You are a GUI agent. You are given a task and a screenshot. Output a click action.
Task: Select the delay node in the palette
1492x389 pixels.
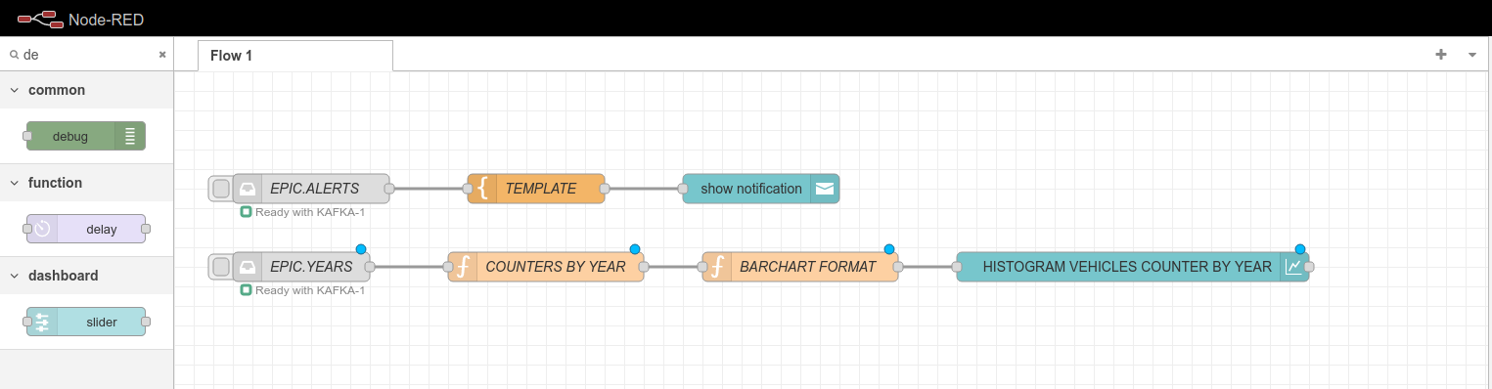tap(86, 229)
